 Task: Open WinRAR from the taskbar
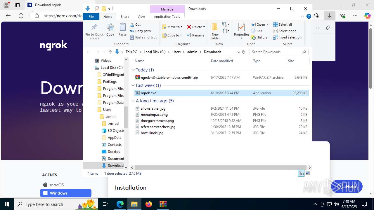click(163, 204)
